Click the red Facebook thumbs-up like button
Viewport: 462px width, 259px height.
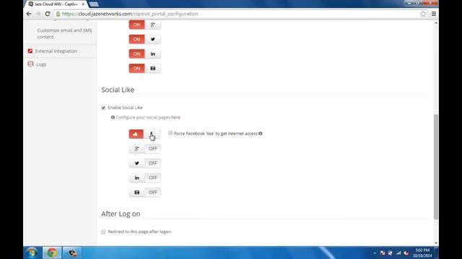[136, 135]
